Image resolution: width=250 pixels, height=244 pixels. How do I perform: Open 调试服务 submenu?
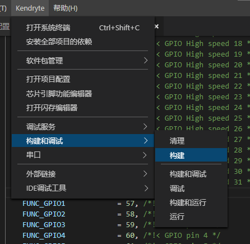(83, 127)
